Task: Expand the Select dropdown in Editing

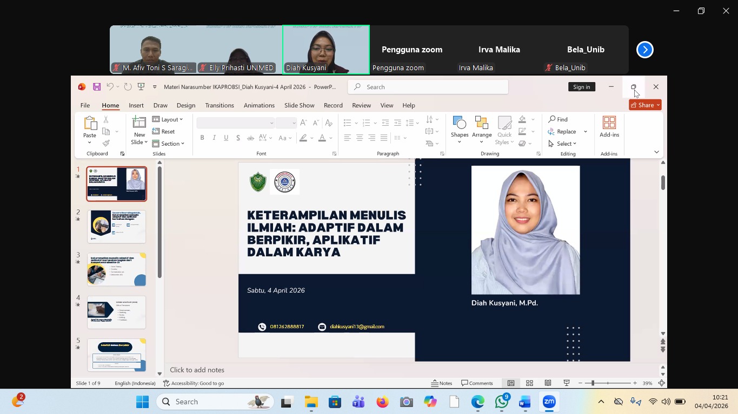Action: tap(562, 144)
